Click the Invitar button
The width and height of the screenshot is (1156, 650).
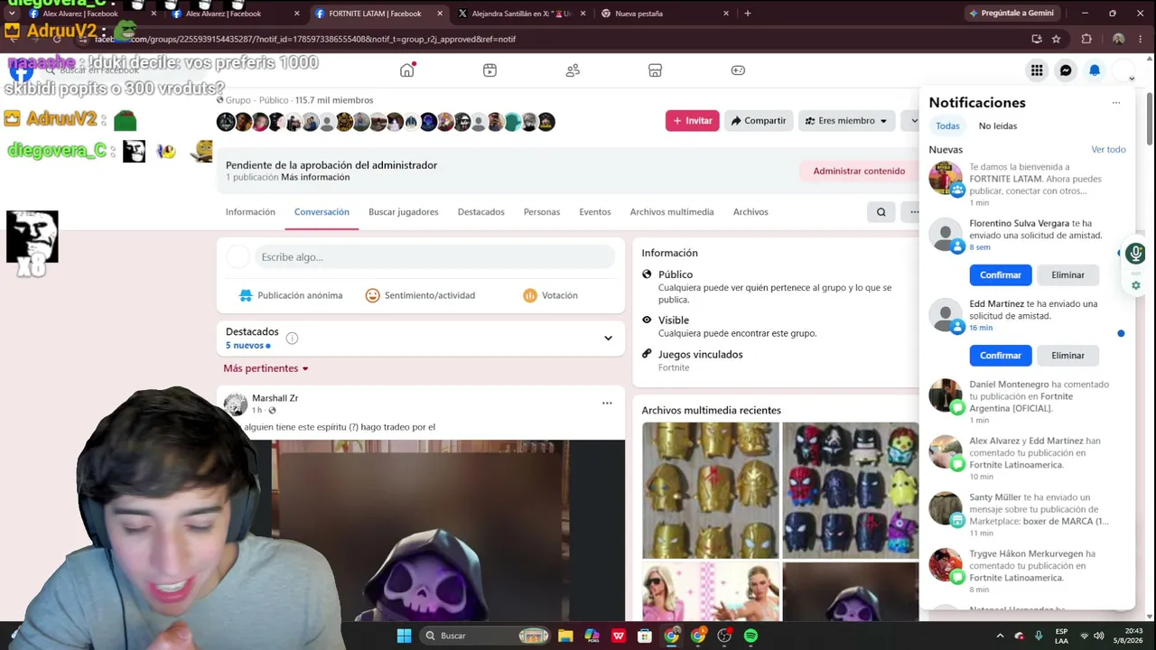point(693,121)
